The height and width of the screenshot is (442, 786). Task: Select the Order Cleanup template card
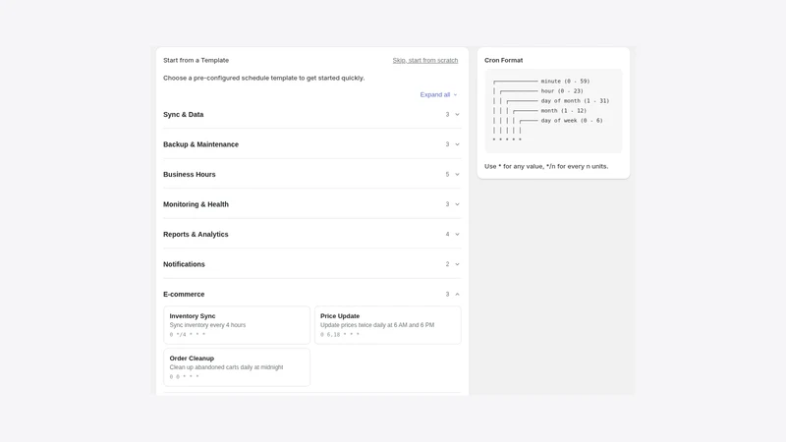tap(237, 367)
